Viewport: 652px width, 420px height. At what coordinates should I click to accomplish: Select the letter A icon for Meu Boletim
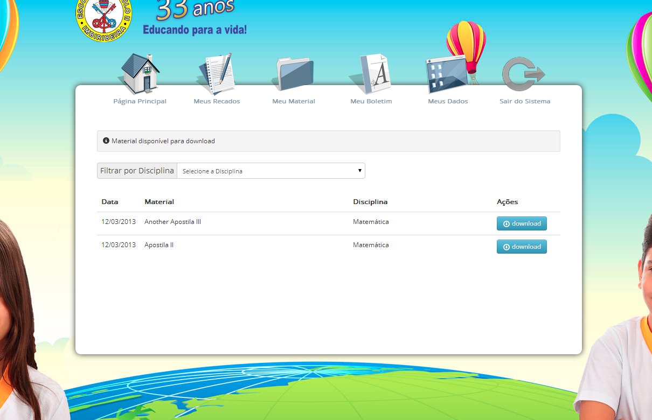371,74
